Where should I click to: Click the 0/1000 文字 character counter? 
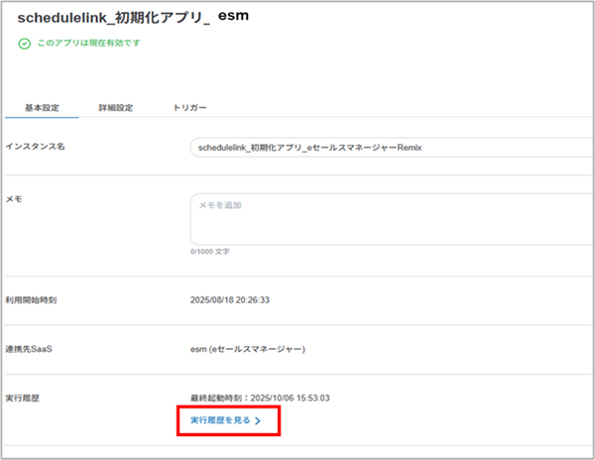tap(209, 252)
